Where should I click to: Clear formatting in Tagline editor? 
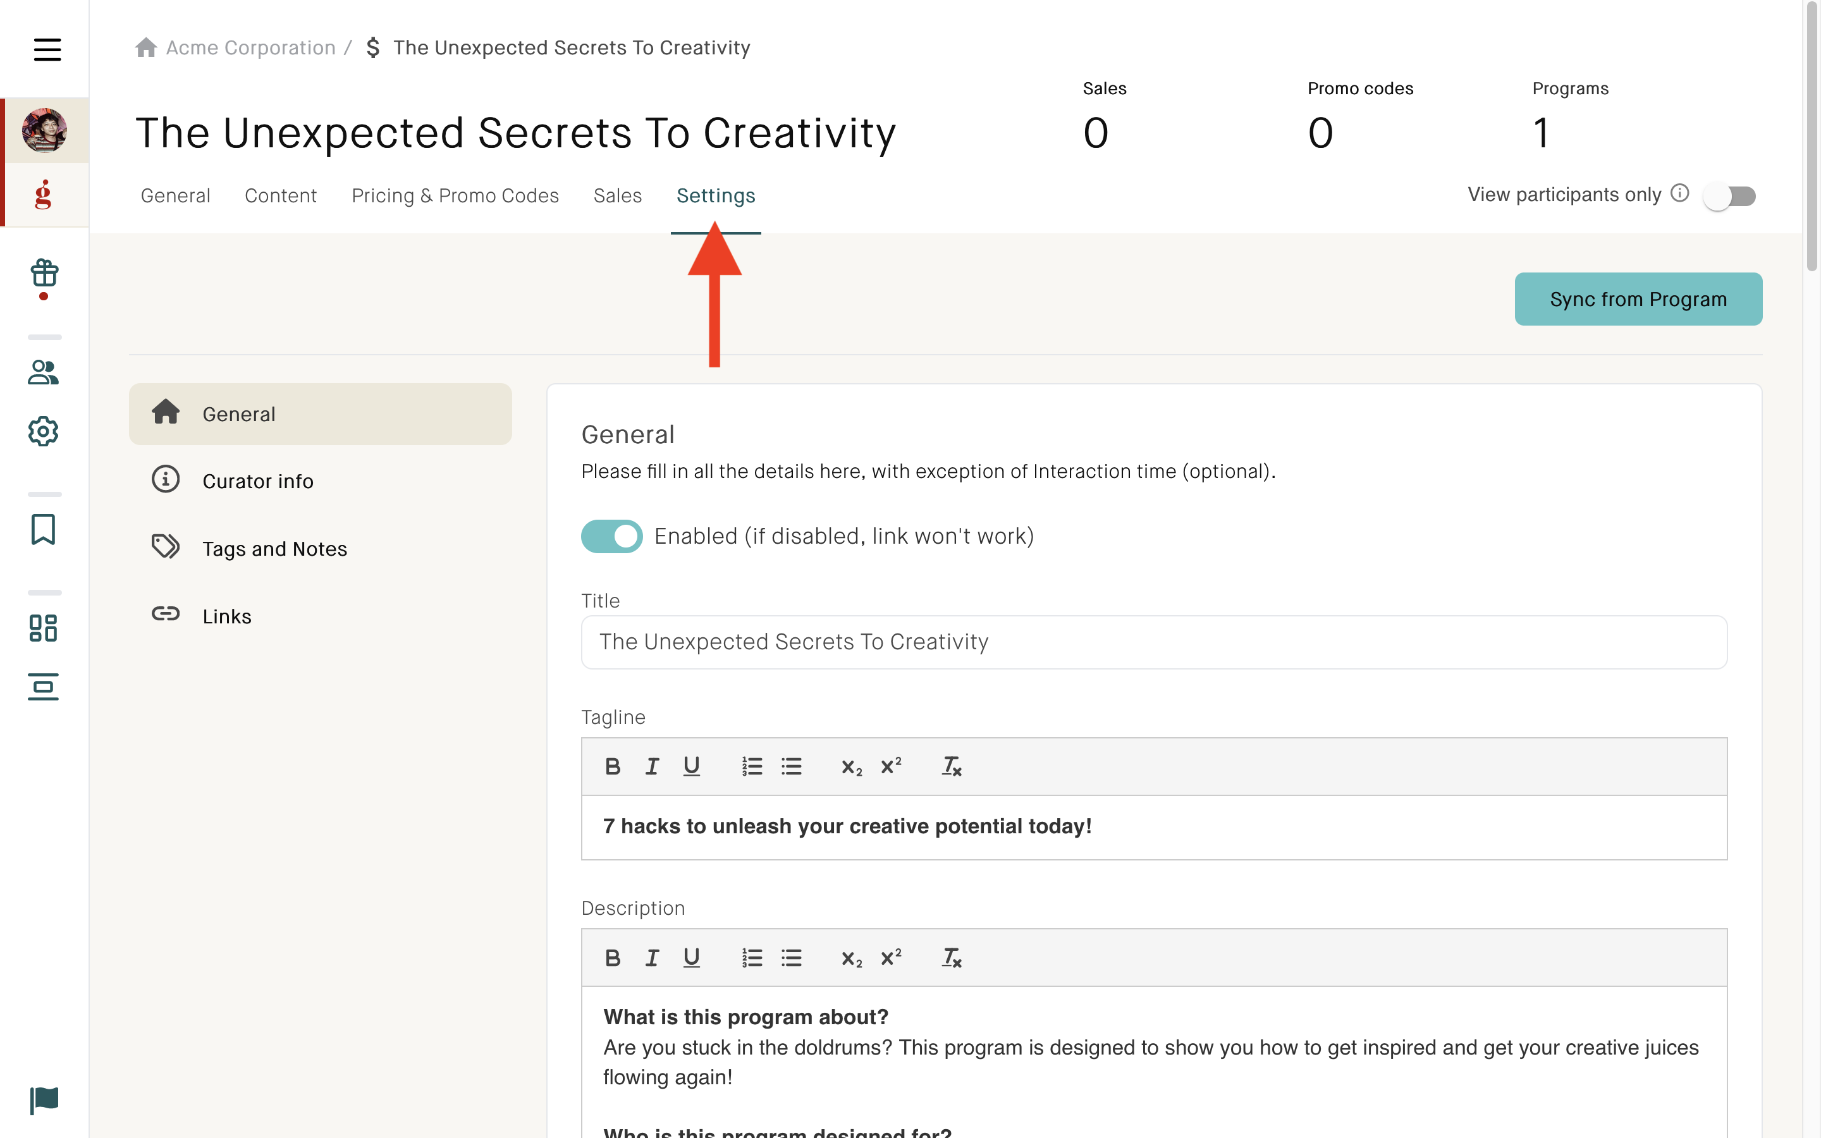[x=952, y=766]
